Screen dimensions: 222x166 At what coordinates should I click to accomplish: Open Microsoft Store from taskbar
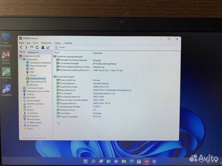139,161
